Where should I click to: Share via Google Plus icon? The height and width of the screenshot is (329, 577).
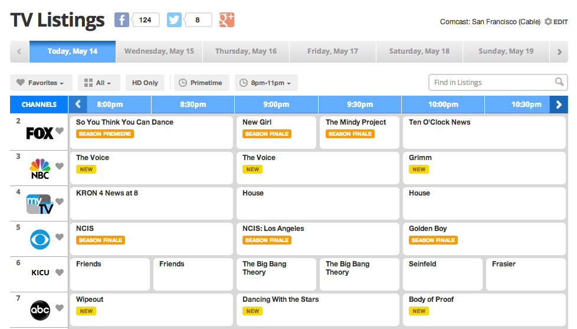tap(227, 20)
